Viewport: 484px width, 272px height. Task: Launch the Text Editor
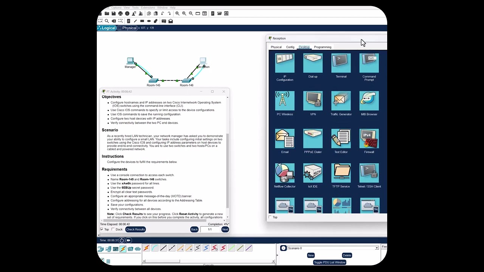coord(341,141)
